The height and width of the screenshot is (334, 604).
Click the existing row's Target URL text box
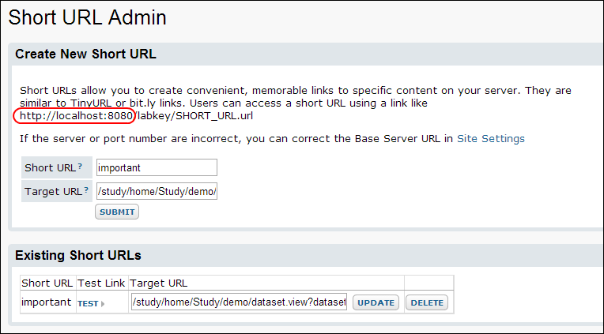239,302
